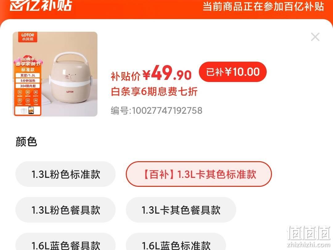This screenshot has height=250, width=333.
Task: Tap the 百亿补贴 logo in banner
Action: (41, 5)
